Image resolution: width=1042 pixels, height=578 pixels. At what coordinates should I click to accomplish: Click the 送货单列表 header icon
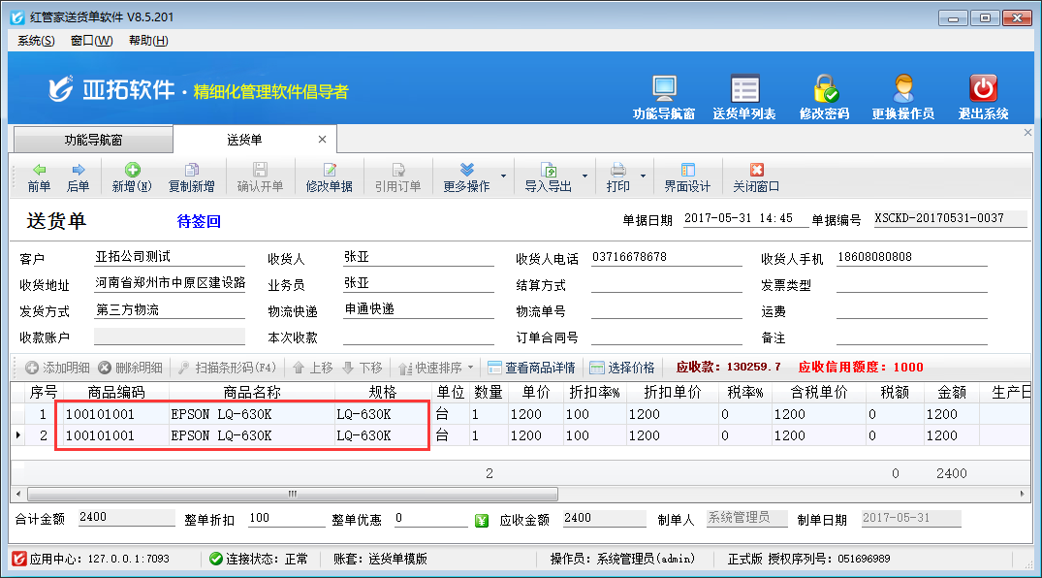[744, 89]
